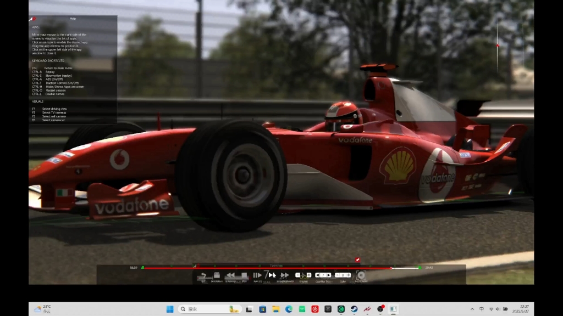Stop the replay playback
The image size is (563, 316).
pyautogui.click(x=244, y=275)
